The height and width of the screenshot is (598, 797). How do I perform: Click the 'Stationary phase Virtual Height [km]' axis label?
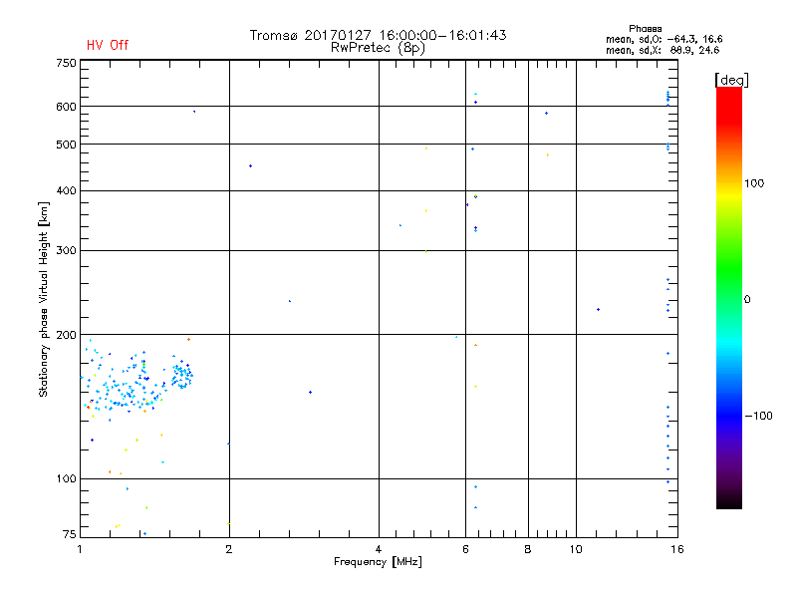[x=44, y=300]
